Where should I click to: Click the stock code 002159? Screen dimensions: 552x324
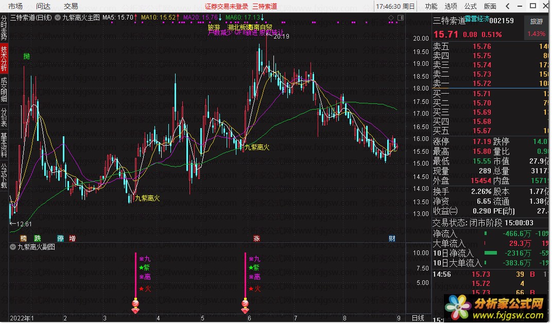[x=502, y=21]
